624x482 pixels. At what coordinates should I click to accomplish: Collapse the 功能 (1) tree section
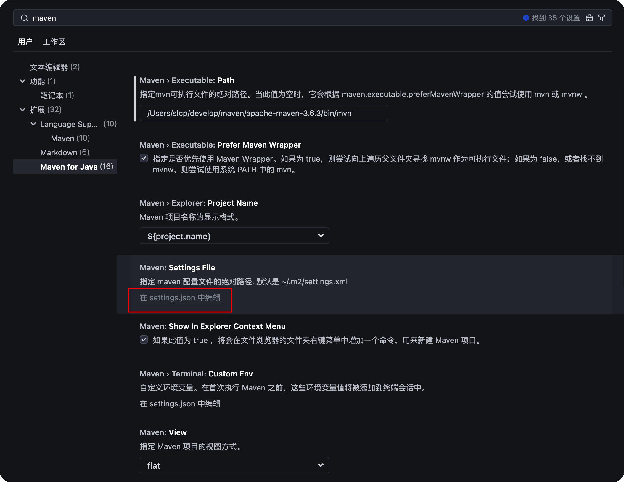[x=22, y=81]
